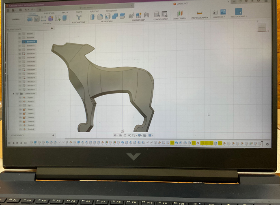Open the File menu icon
280x205 pixels.
13,10
